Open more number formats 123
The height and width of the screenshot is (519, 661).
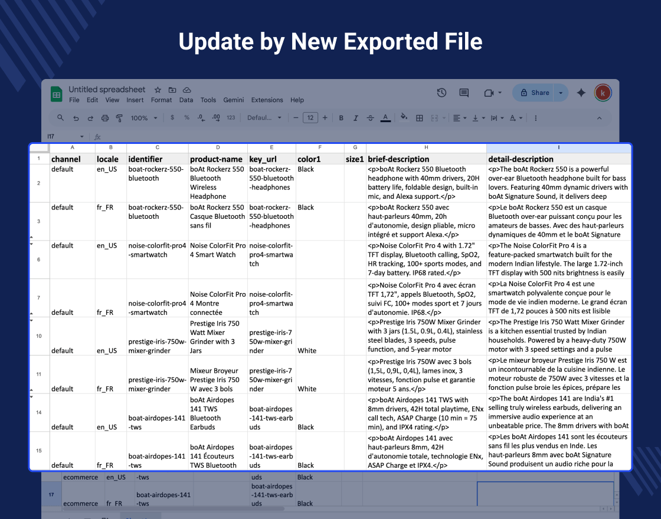point(231,118)
